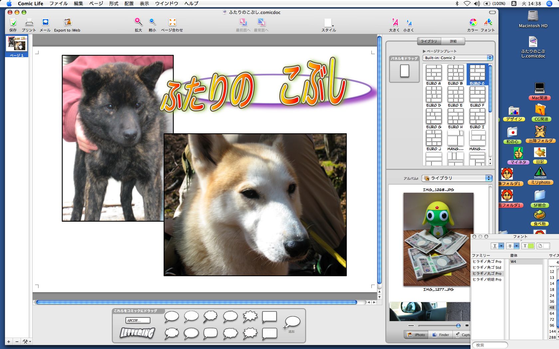
Task: Click the 小さく (smaller text) icon
Action: [409, 23]
